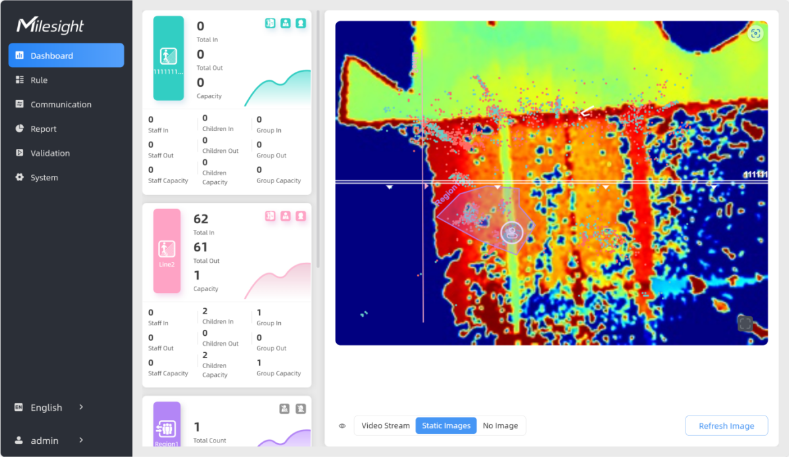Image resolution: width=789 pixels, height=457 pixels.
Task: Click the capture snapshot icon on heatmap
Action: pyautogui.click(x=755, y=34)
